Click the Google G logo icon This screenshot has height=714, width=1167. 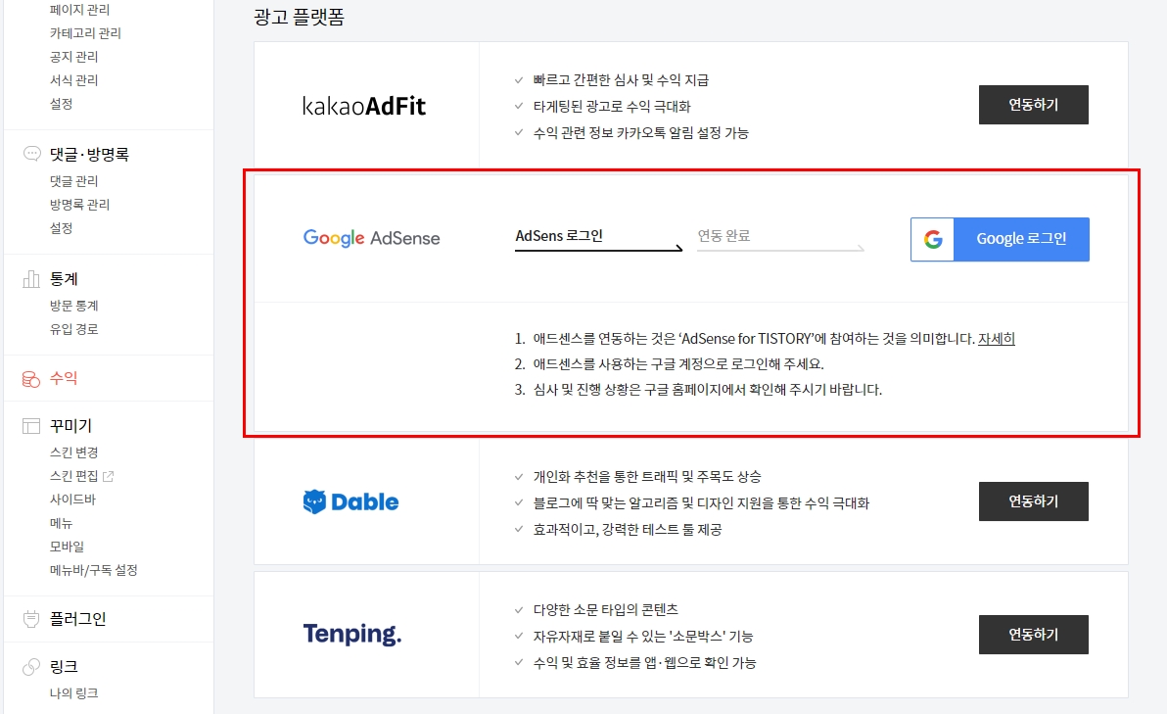coord(933,239)
